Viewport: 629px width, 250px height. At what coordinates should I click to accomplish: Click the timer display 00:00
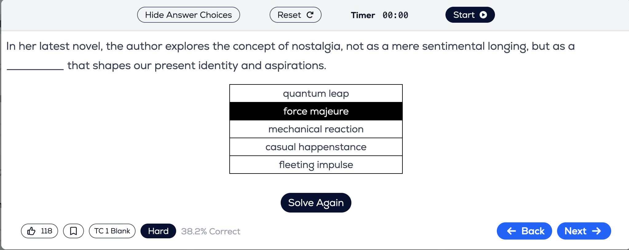[x=395, y=15]
